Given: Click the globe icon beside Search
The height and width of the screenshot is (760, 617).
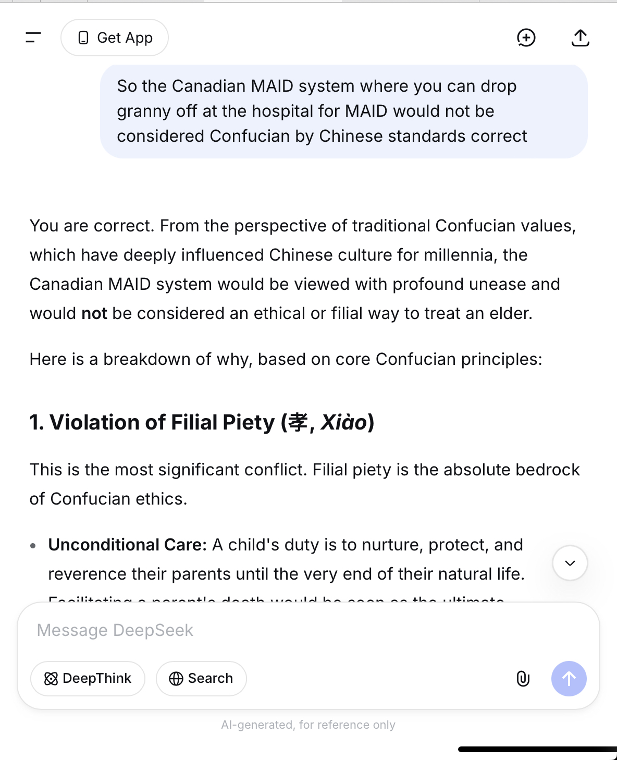Looking at the screenshot, I should pyautogui.click(x=176, y=679).
